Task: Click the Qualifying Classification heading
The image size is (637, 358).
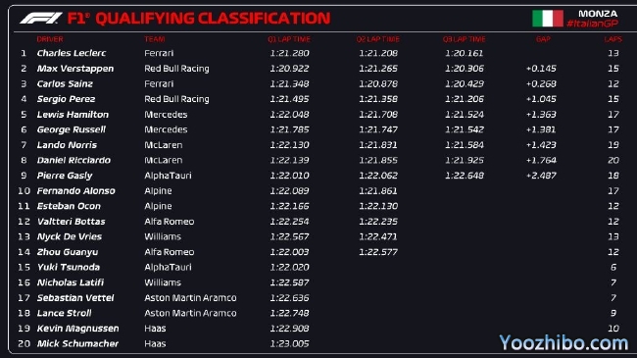Action: coord(213,19)
